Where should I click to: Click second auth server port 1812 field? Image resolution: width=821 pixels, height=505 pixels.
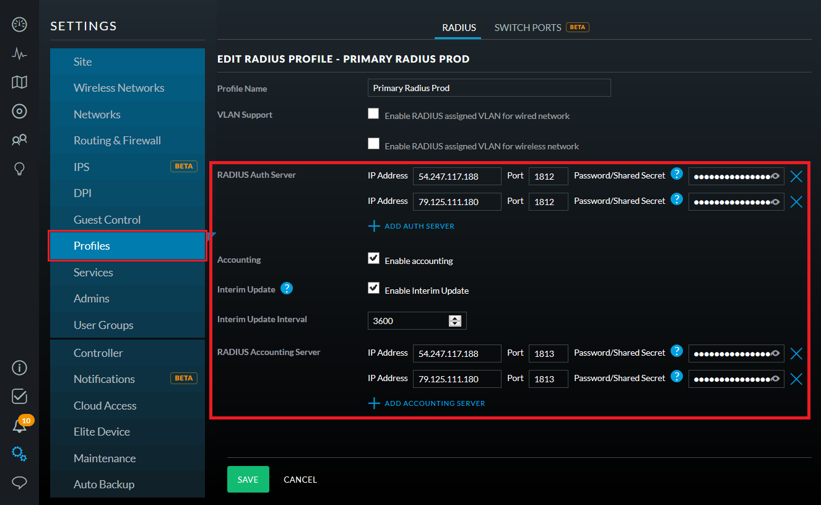pos(549,202)
